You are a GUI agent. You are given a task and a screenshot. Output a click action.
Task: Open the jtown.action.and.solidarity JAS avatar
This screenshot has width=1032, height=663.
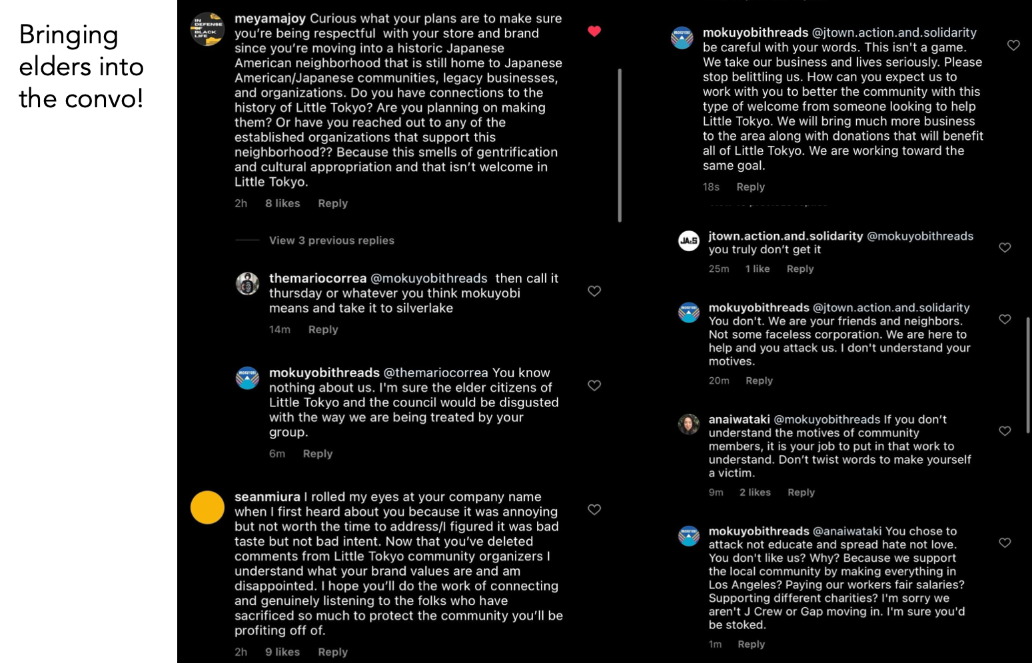[x=688, y=241]
